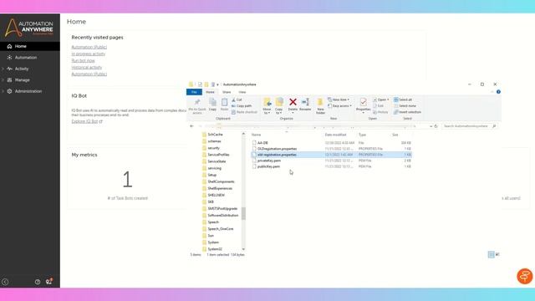
Task: Select the ShellComponents folder in tree
Action: tap(221, 181)
